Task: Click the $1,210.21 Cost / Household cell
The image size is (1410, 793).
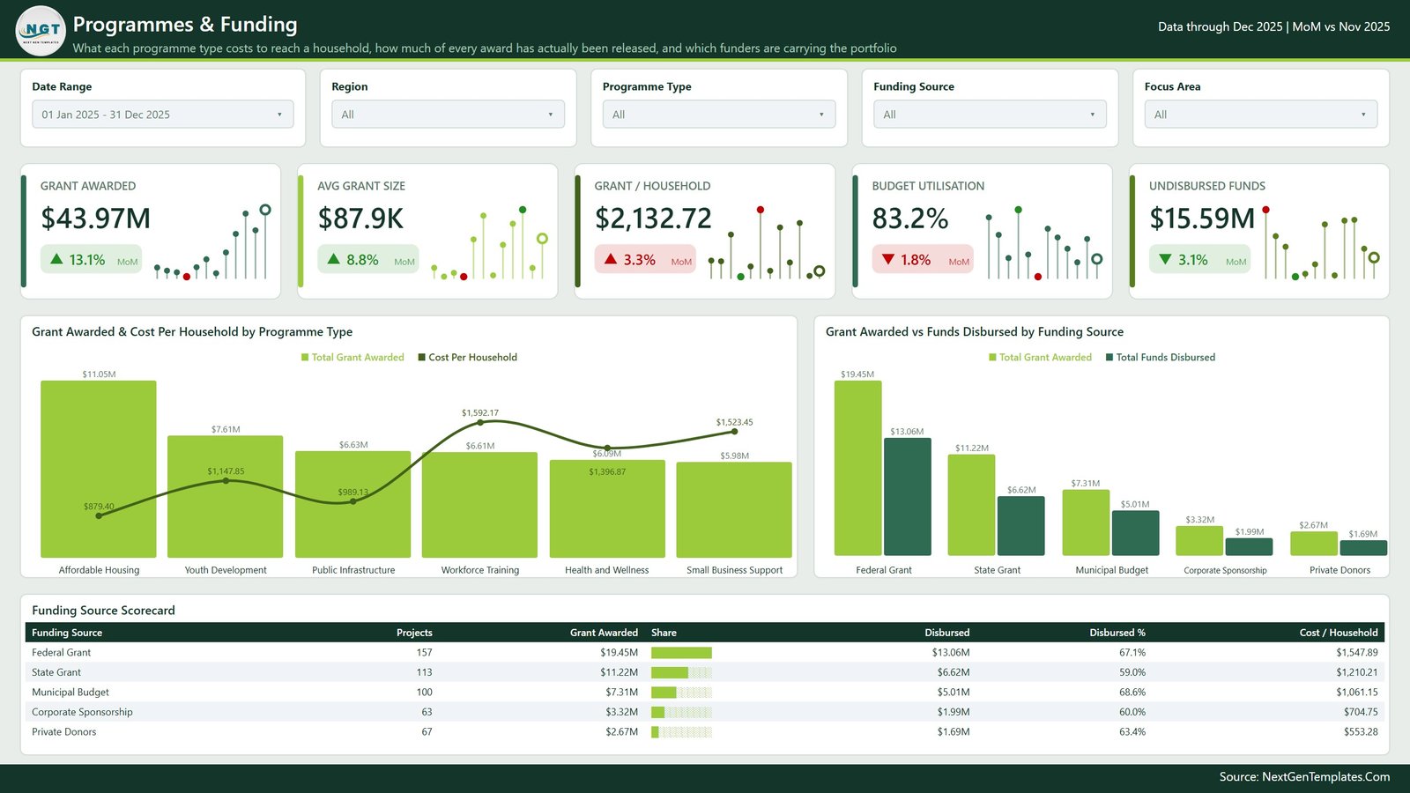Action: click(1357, 672)
